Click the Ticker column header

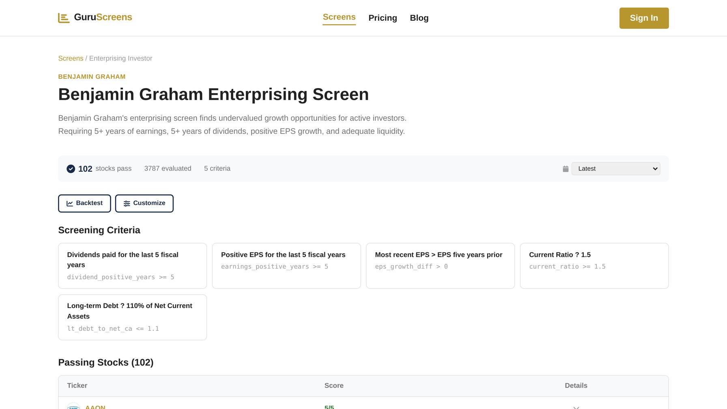[x=77, y=385]
